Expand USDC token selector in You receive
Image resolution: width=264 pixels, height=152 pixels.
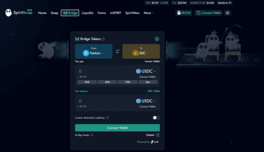(x=146, y=101)
